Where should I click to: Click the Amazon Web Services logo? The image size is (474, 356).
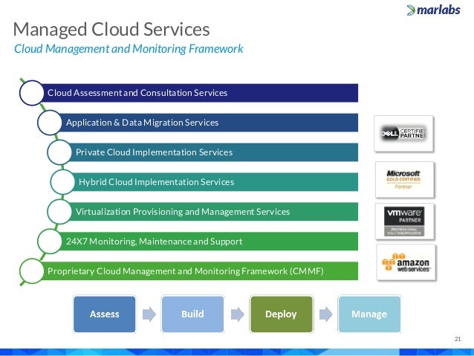click(406, 262)
